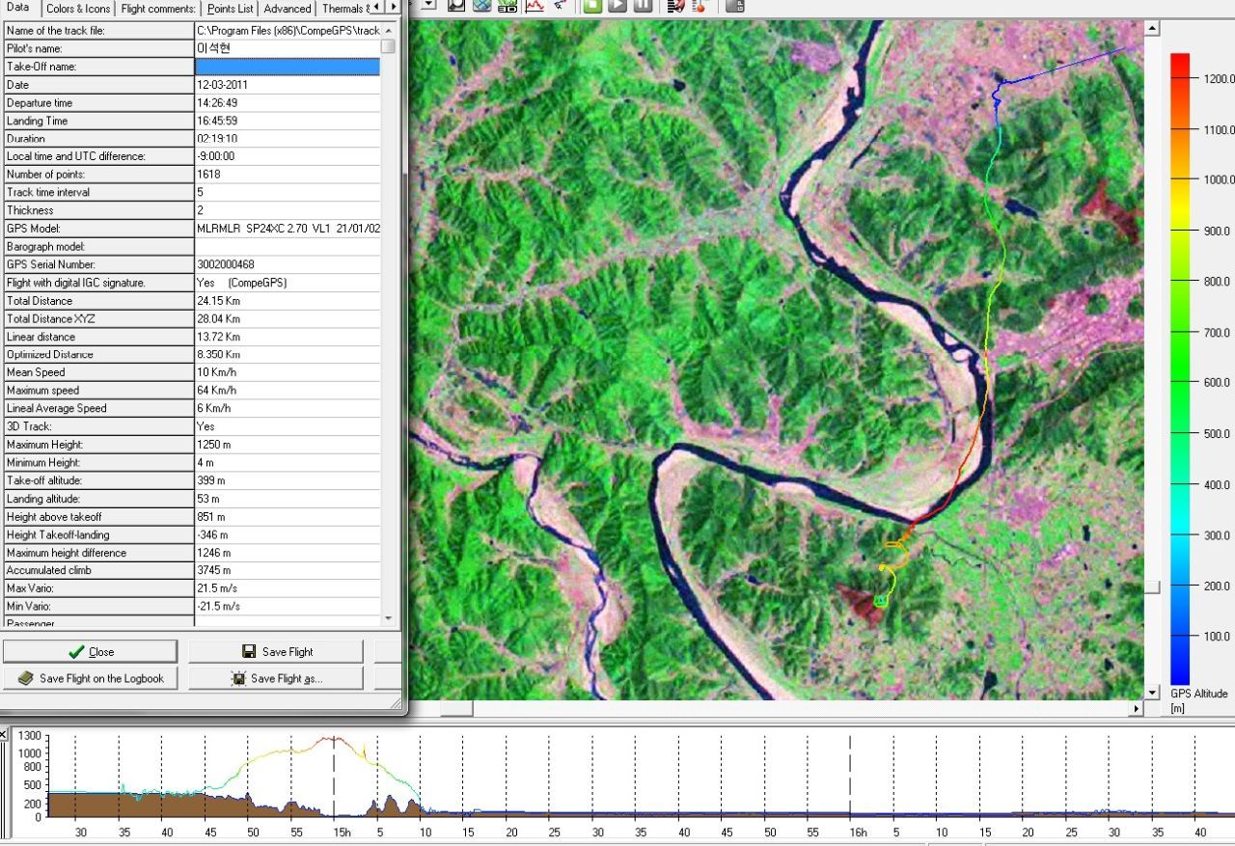Click the Close button
Viewport: 1235px width, 846px height.
click(x=91, y=652)
